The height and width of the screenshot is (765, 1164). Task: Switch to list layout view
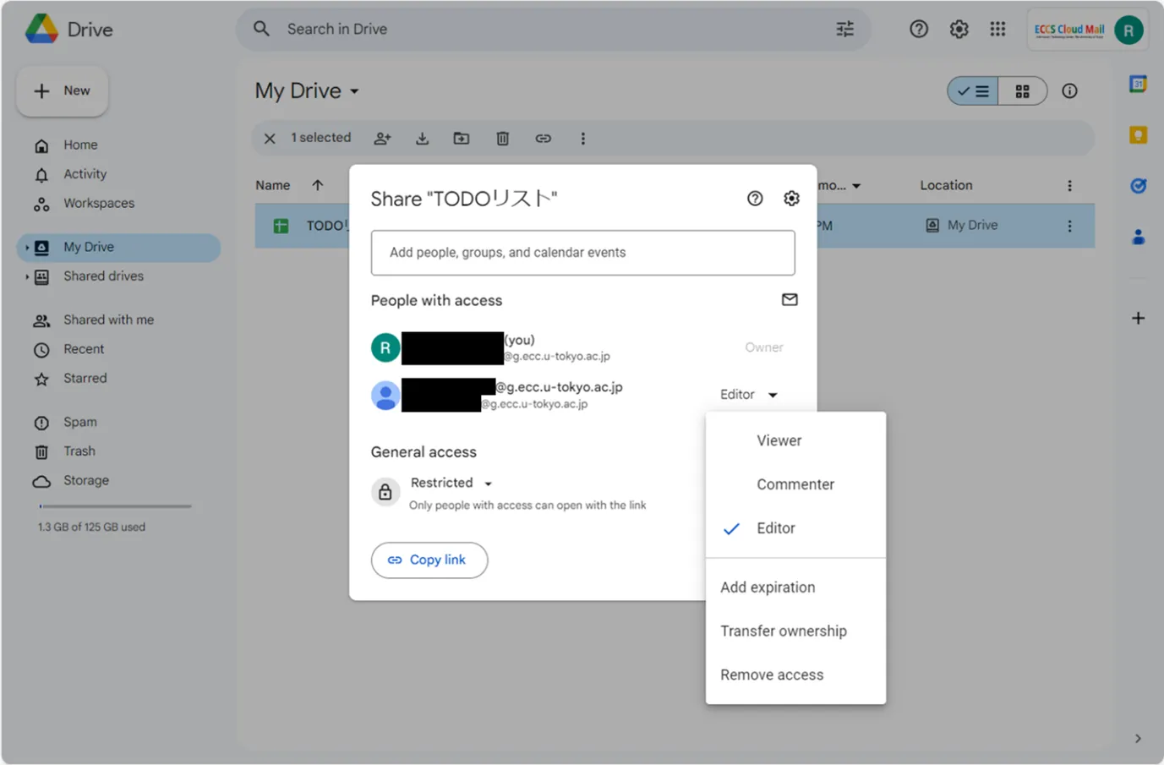click(x=973, y=91)
